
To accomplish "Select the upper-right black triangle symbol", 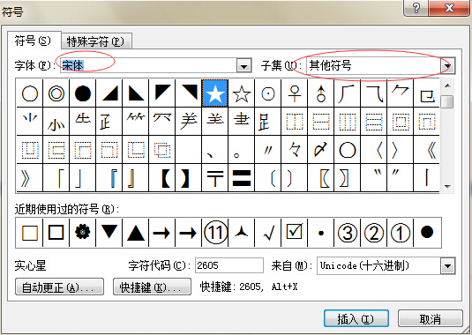I will click(189, 93).
